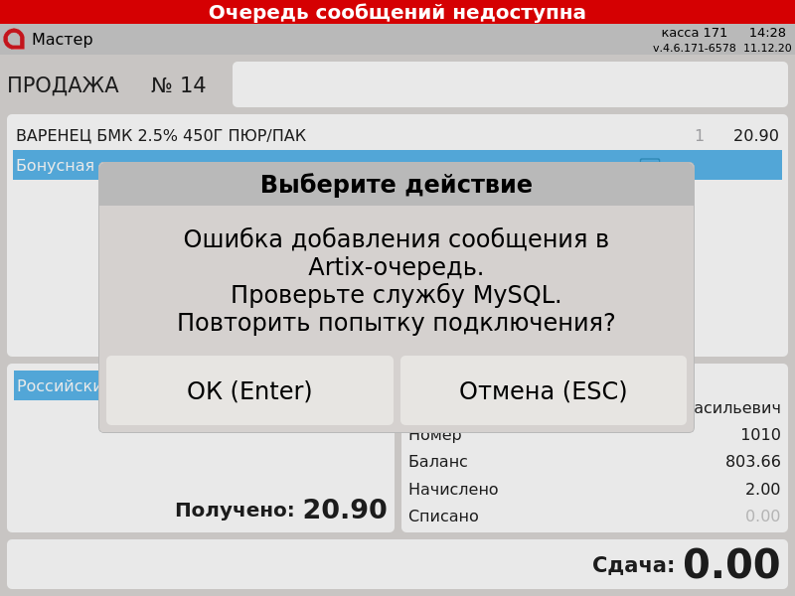The height and width of the screenshot is (596, 795).
Task: Click the Баланс value 803.66
Action: 752,462
